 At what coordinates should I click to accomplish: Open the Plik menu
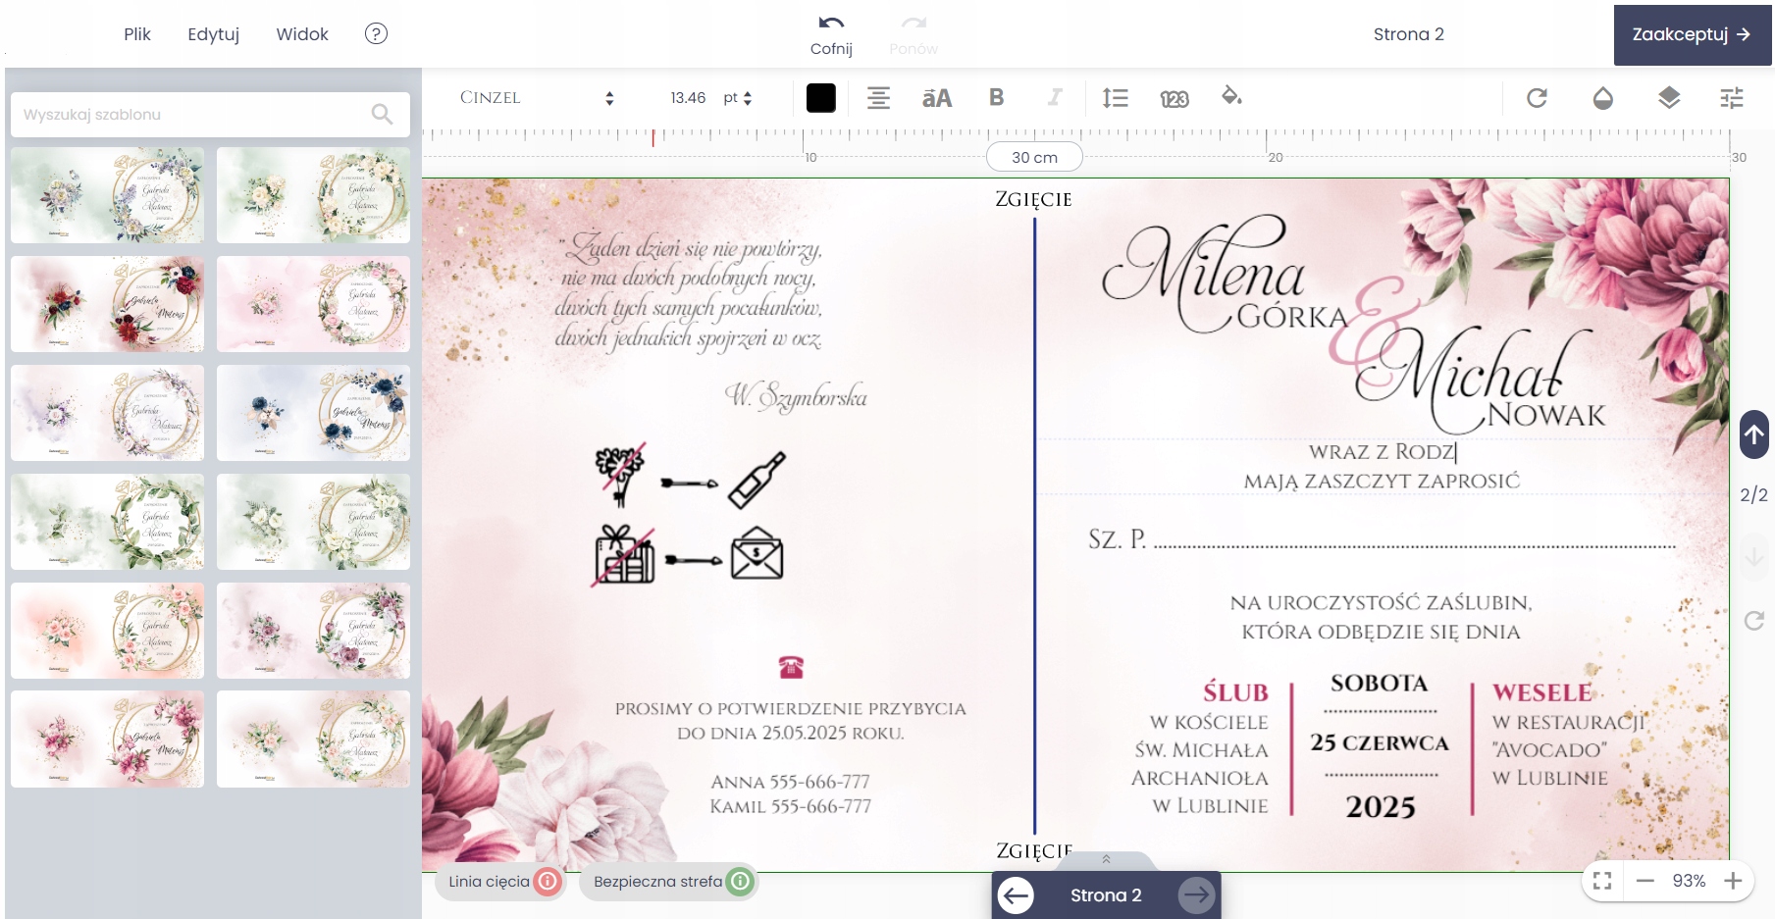tap(137, 34)
